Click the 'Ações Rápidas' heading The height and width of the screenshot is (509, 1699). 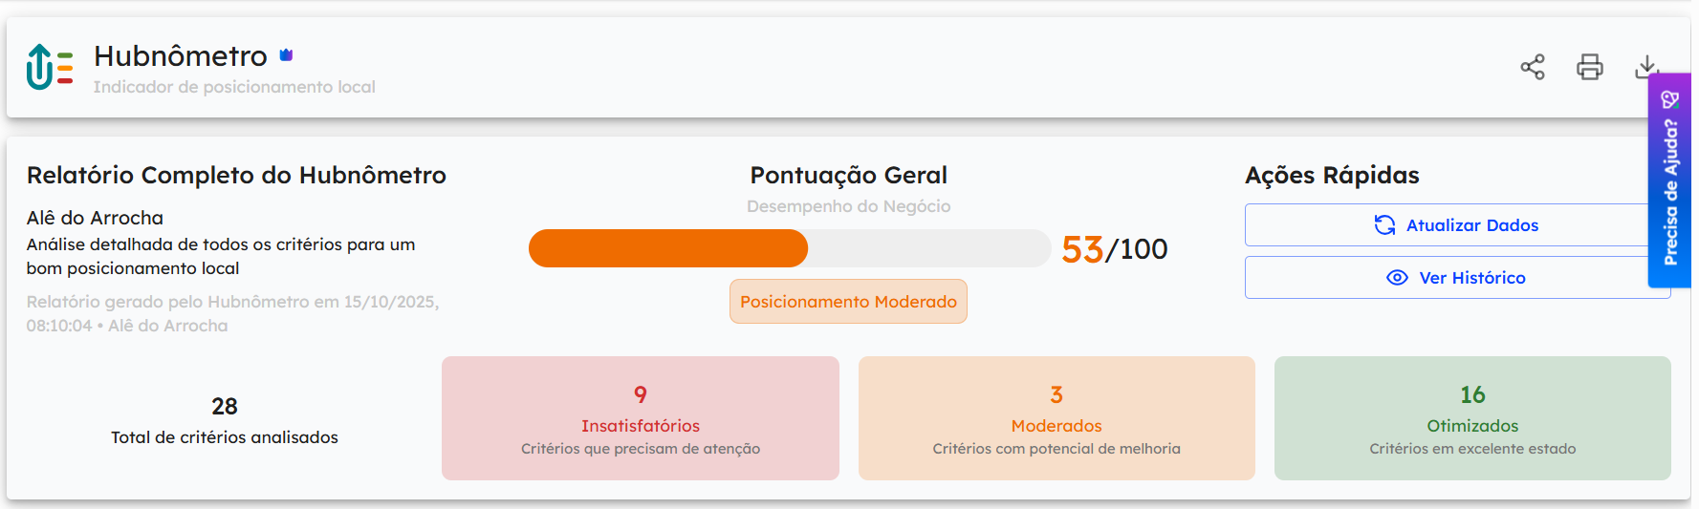coord(1331,176)
